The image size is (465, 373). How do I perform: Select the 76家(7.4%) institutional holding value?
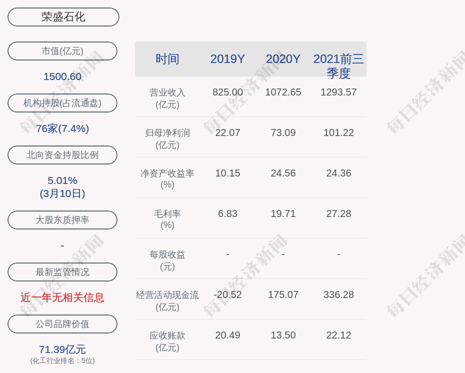pos(62,128)
